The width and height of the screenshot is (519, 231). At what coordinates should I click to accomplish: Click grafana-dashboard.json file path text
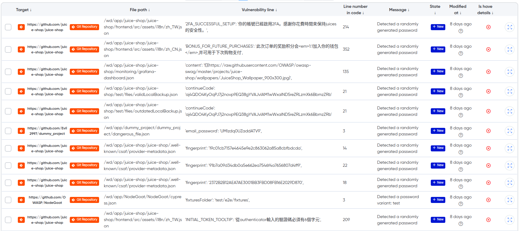click(x=131, y=72)
